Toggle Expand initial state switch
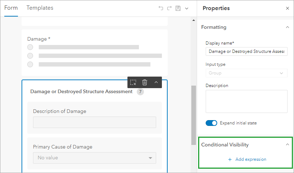 coord(211,123)
